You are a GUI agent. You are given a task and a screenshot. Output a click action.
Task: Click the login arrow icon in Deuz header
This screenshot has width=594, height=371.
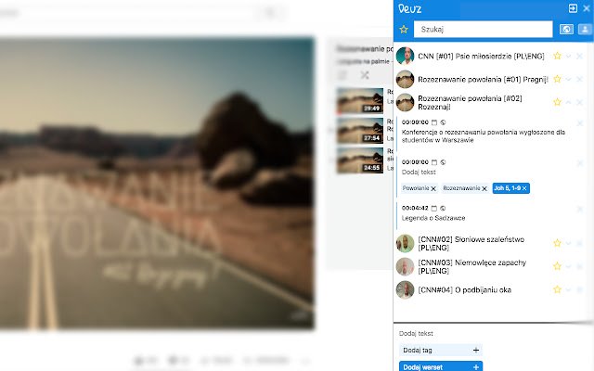tap(573, 8)
